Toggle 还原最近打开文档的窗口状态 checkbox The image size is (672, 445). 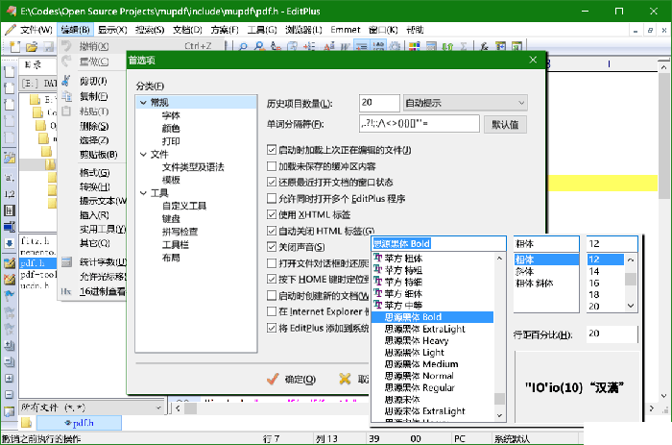pyautogui.click(x=272, y=182)
